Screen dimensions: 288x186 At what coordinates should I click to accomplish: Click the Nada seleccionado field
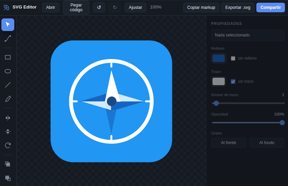tap(248, 35)
